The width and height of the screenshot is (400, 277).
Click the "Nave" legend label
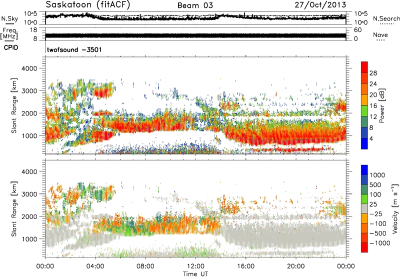(380, 34)
